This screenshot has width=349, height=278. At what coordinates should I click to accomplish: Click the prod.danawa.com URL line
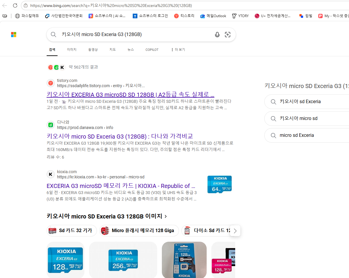coord(85,128)
